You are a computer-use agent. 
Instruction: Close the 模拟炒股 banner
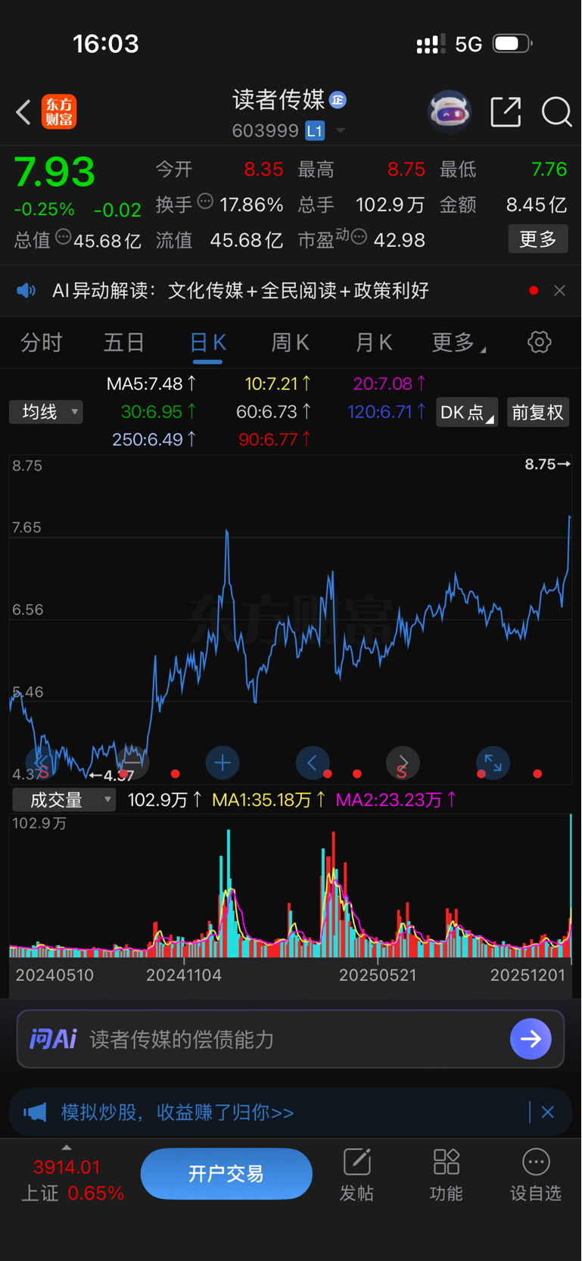pos(548,1113)
